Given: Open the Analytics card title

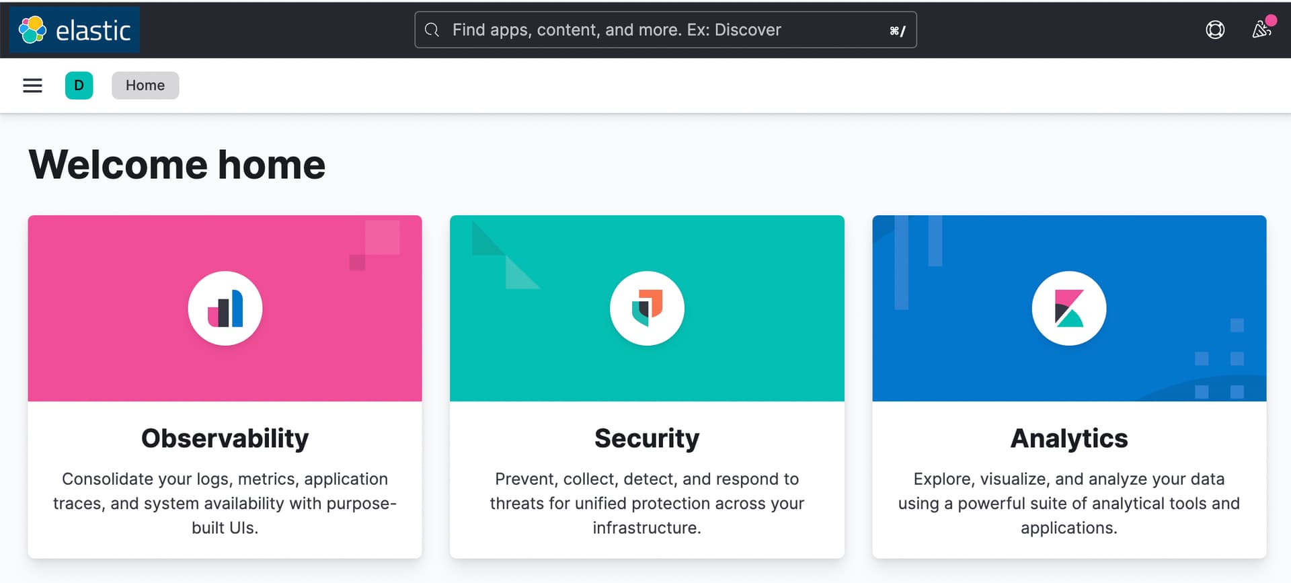Looking at the screenshot, I should [1069, 438].
